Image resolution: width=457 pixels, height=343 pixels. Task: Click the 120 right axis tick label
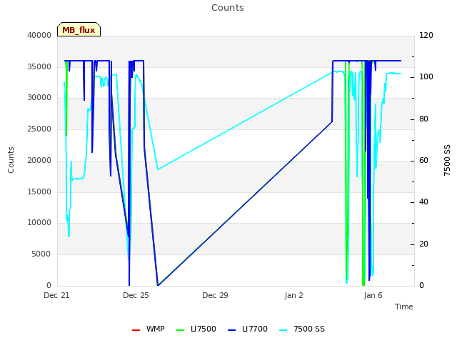[426, 35]
